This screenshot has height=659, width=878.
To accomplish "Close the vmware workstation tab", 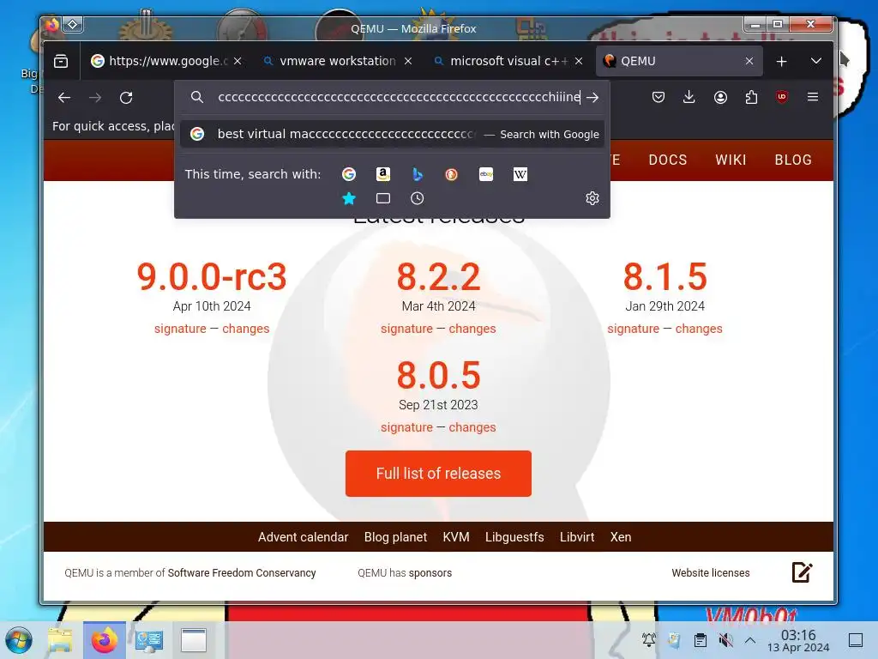I will tap(408, 61).
